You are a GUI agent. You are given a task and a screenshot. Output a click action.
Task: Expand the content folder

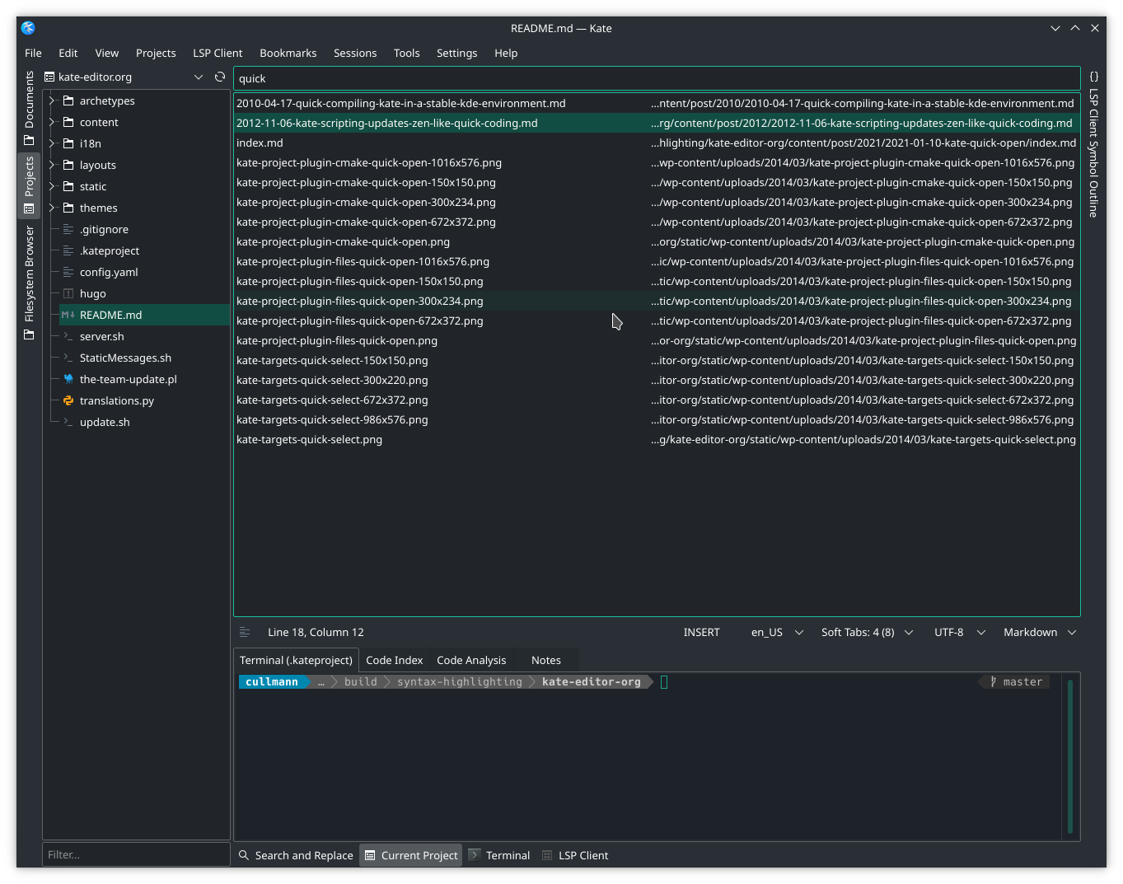(51, 122)
